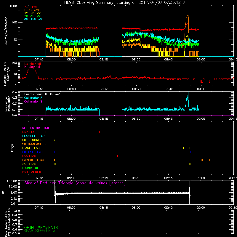
Task: Select the REAR SEGMENTS legend entry
Action: click(39, 231)
